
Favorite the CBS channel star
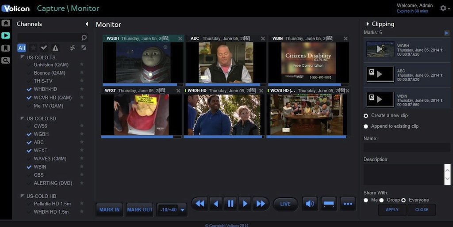click(x=82, y=174)
